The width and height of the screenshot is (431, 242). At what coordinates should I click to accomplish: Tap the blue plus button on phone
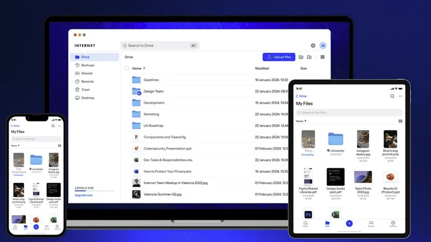coord(36,227)
